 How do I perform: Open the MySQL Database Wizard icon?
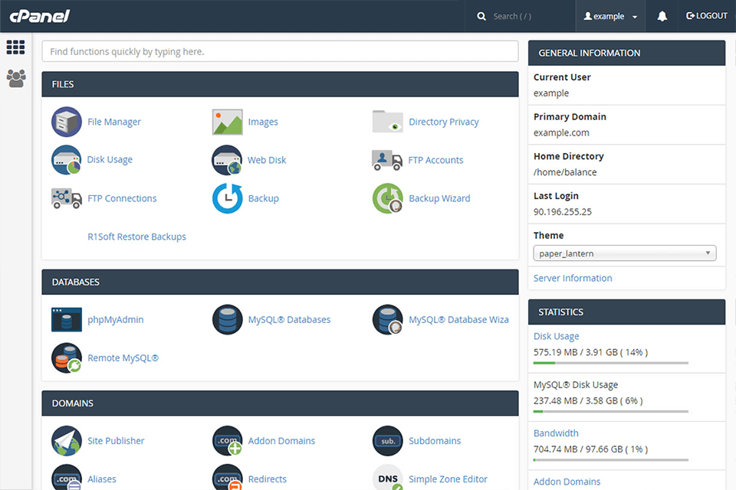[387, 319]
